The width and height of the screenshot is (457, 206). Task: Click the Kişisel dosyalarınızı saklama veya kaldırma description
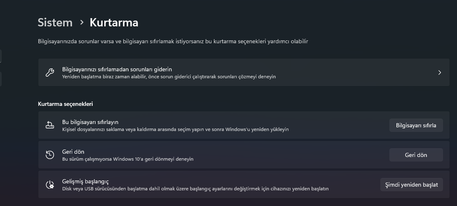(175, 129)
